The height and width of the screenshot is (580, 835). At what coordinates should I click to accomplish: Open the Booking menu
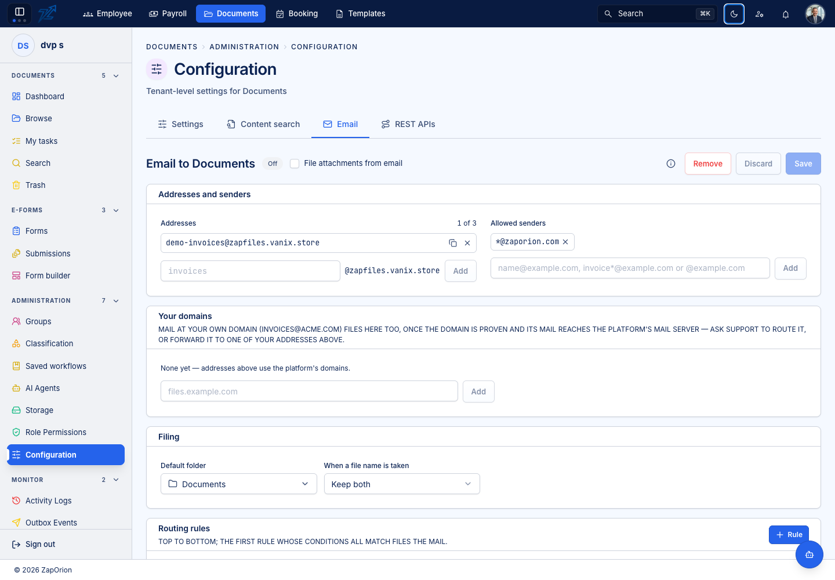pyautogui.click(x=297, y=13)
